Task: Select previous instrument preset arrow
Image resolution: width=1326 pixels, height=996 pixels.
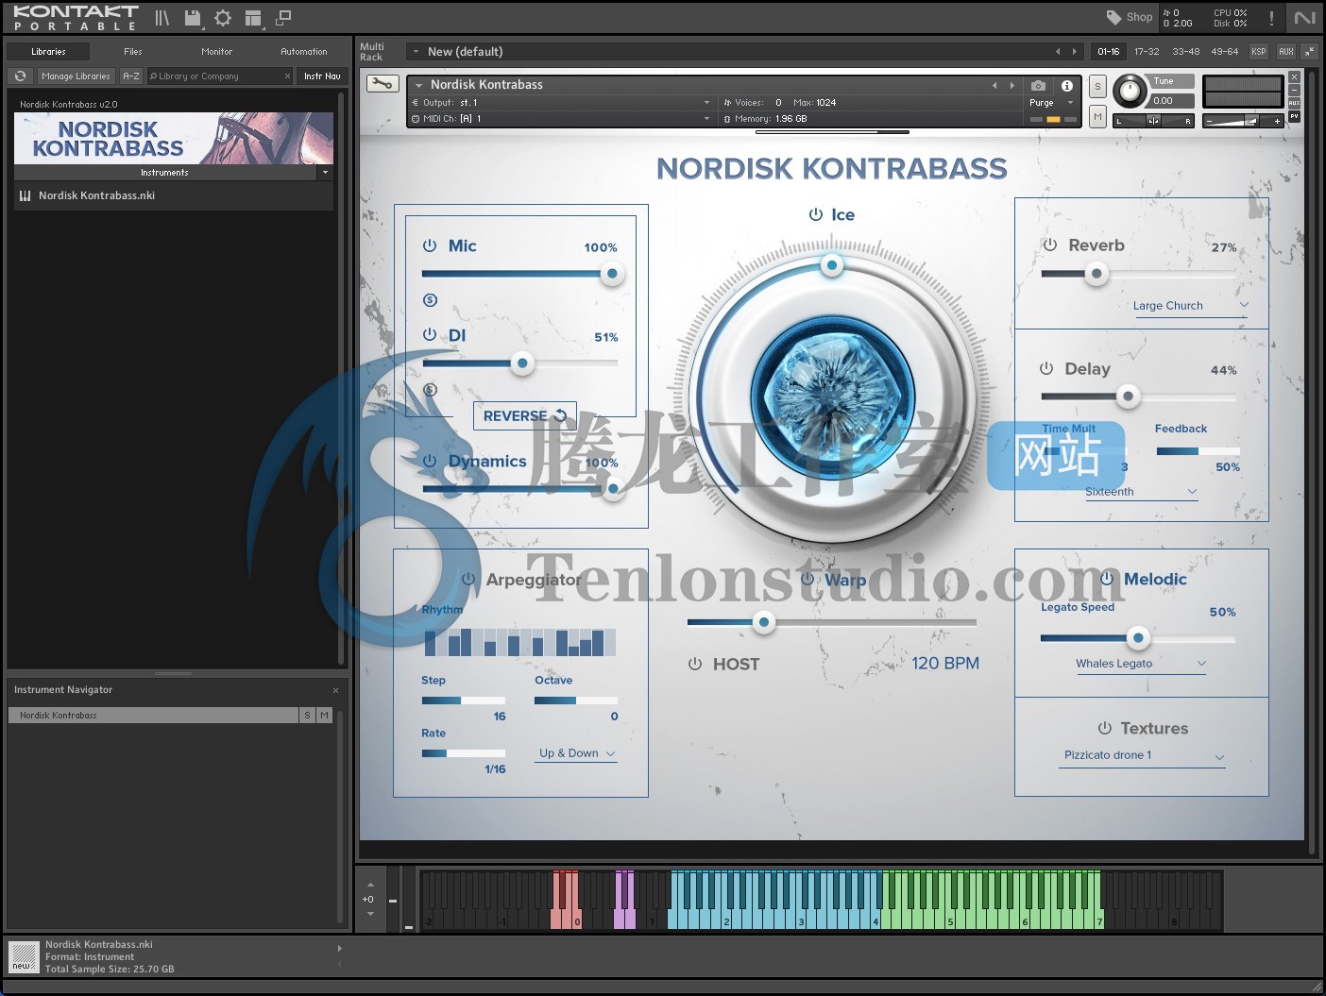Action: (994, 85)
